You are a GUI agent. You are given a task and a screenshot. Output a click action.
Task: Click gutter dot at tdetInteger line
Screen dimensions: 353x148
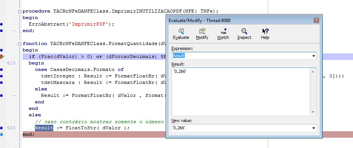pos(2,76)
